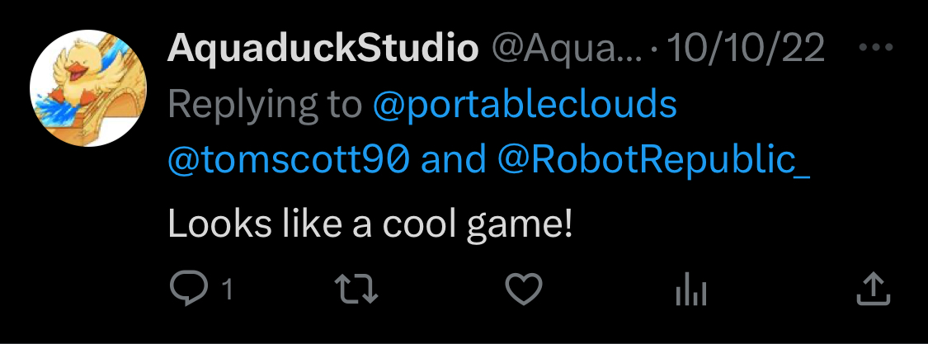Screen dimensions: 928x344
Task: Click the dot separator before the date
Action: [653, 51]
